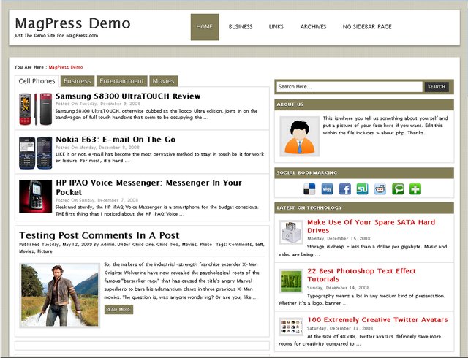Open the Links menu item

(x=276, y=27)
